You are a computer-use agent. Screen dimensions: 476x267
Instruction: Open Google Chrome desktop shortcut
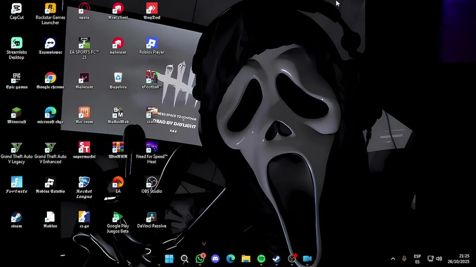point(50,81)
